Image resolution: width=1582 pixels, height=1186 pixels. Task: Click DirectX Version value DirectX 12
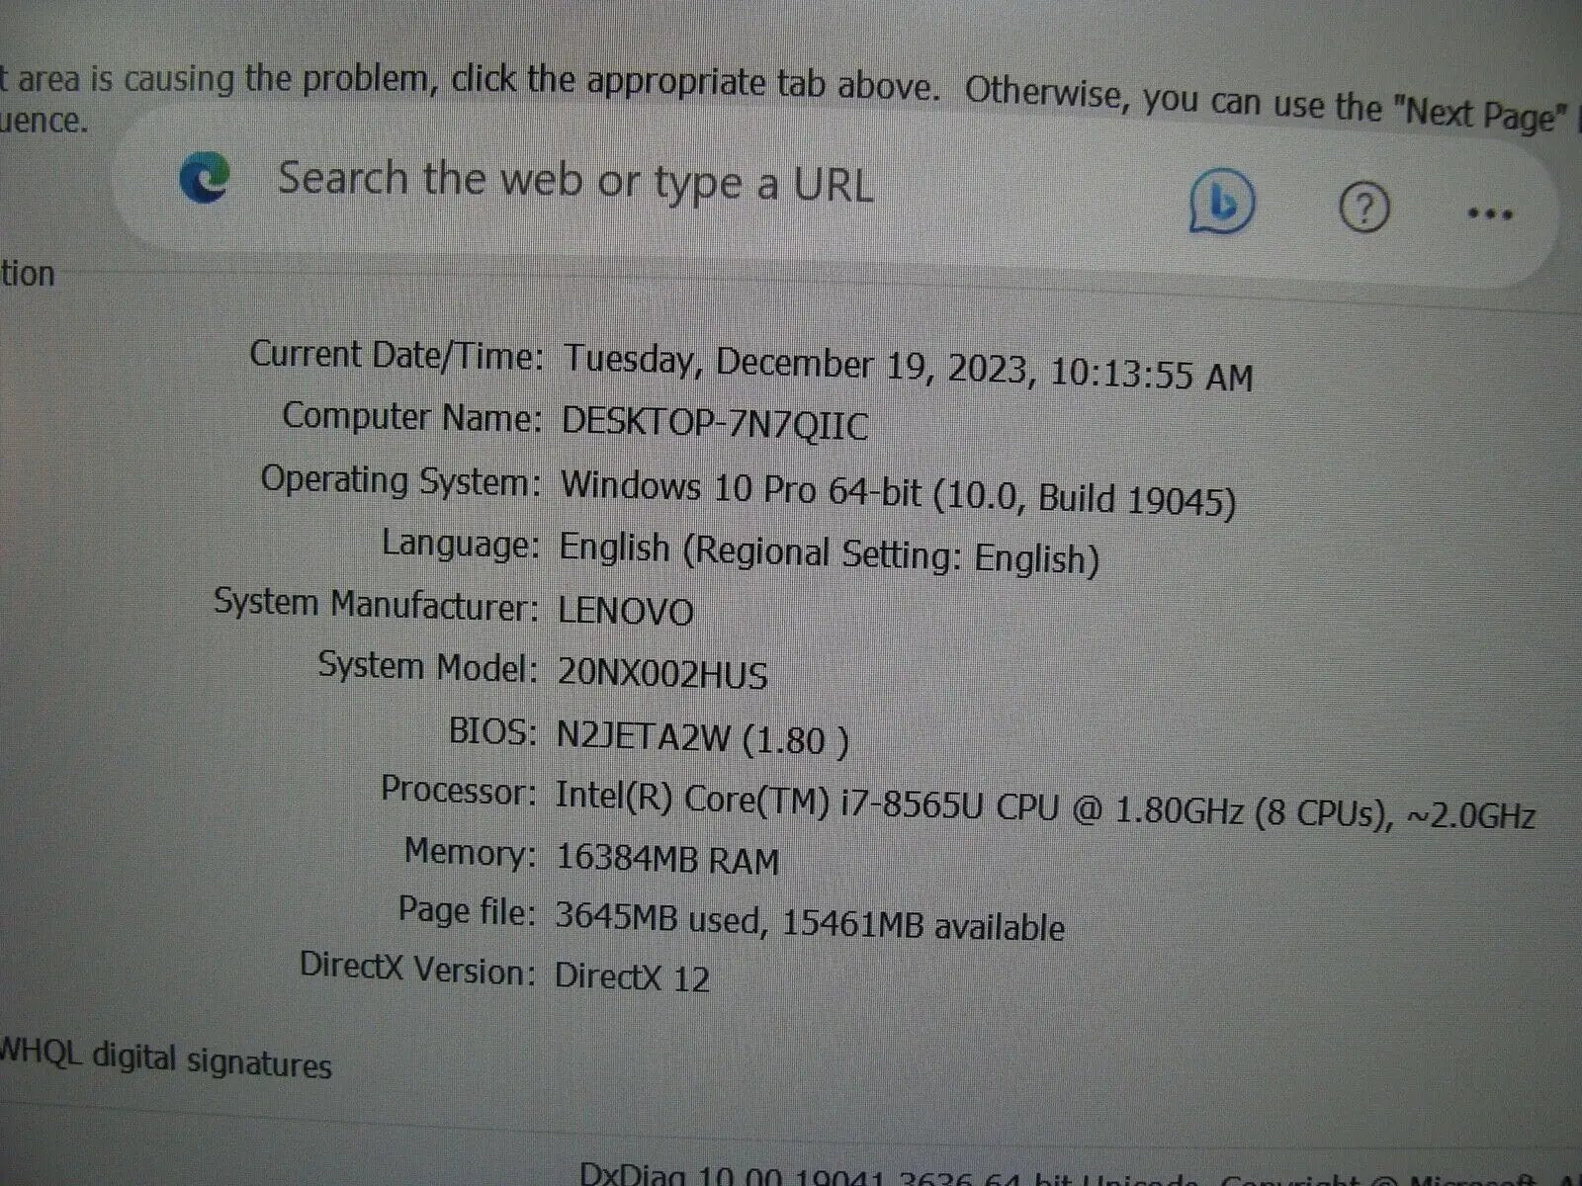[x=632, y=976]
